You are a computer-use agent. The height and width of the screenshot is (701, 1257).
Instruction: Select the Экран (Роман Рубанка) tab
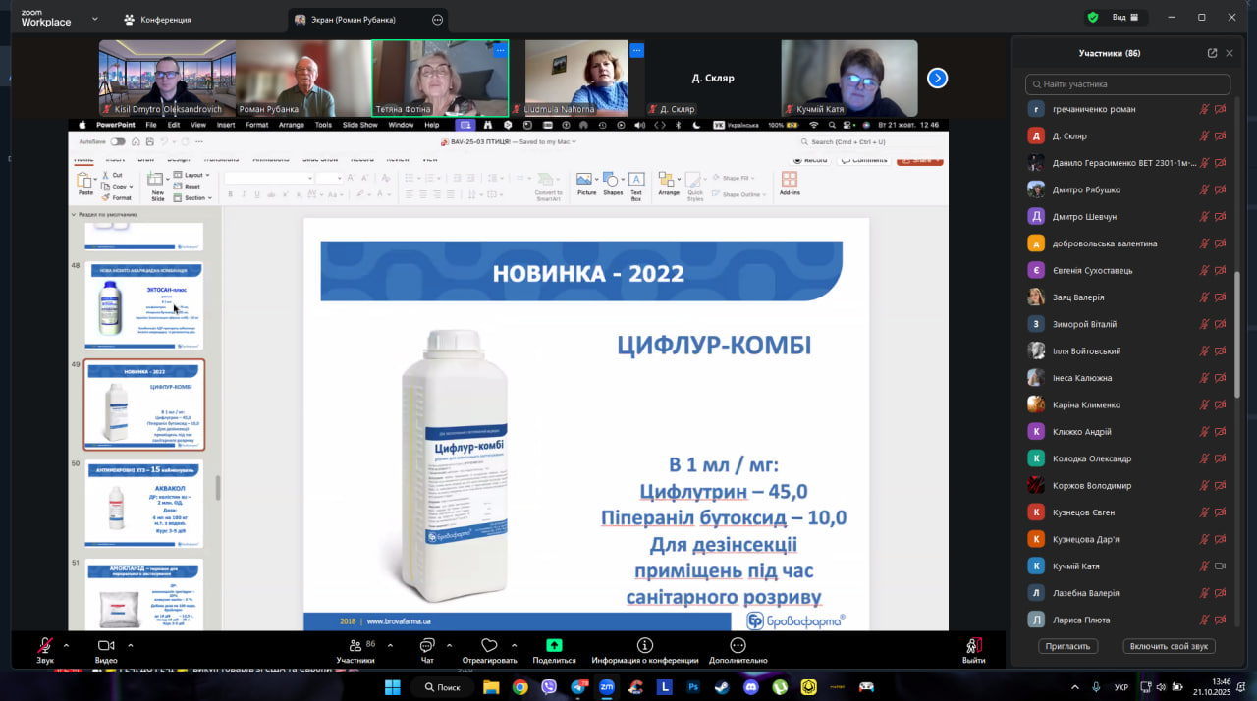click(x=366, y=20)
